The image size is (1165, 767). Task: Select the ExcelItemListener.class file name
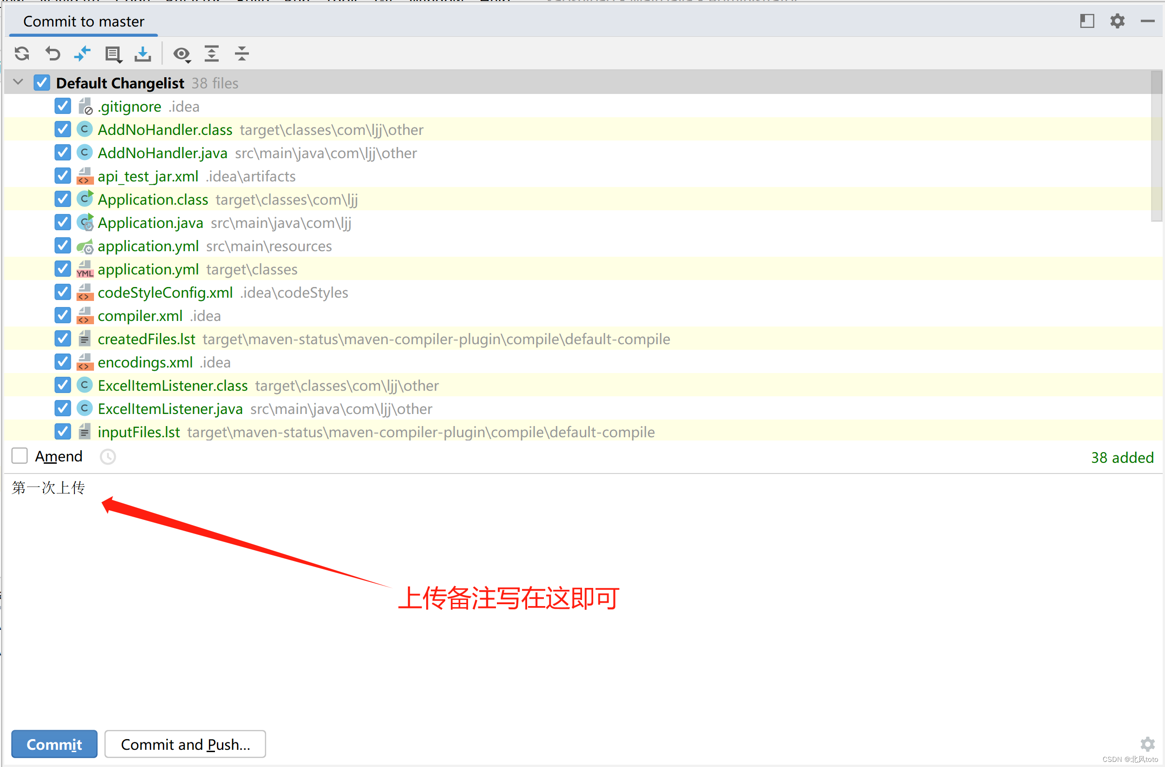pos(173,386)
